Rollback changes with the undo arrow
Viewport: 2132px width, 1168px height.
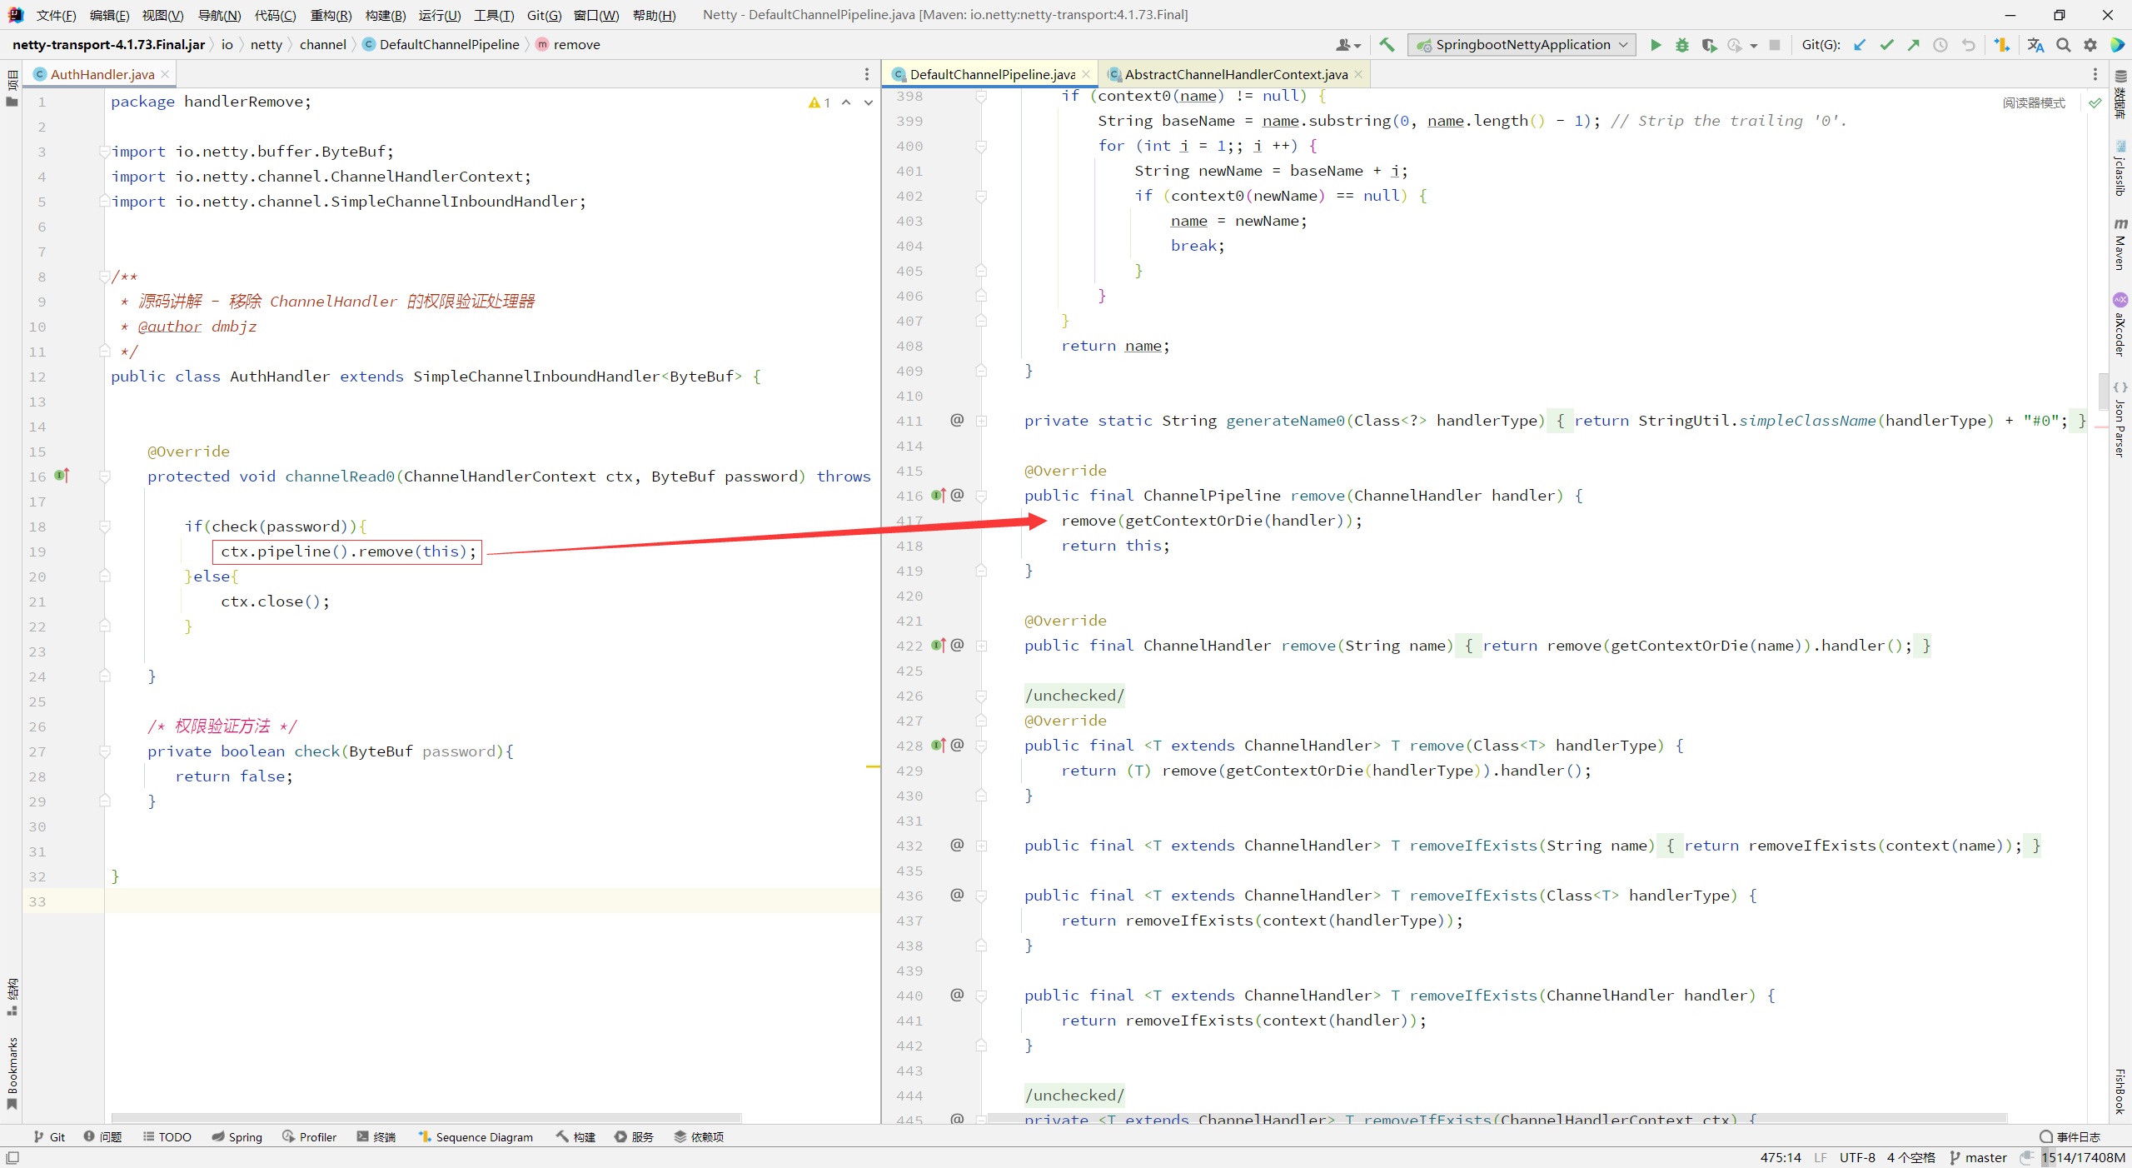(1968, 45)
